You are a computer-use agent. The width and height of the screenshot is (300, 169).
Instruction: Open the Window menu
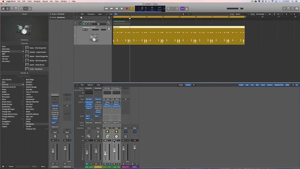(64, 1)
